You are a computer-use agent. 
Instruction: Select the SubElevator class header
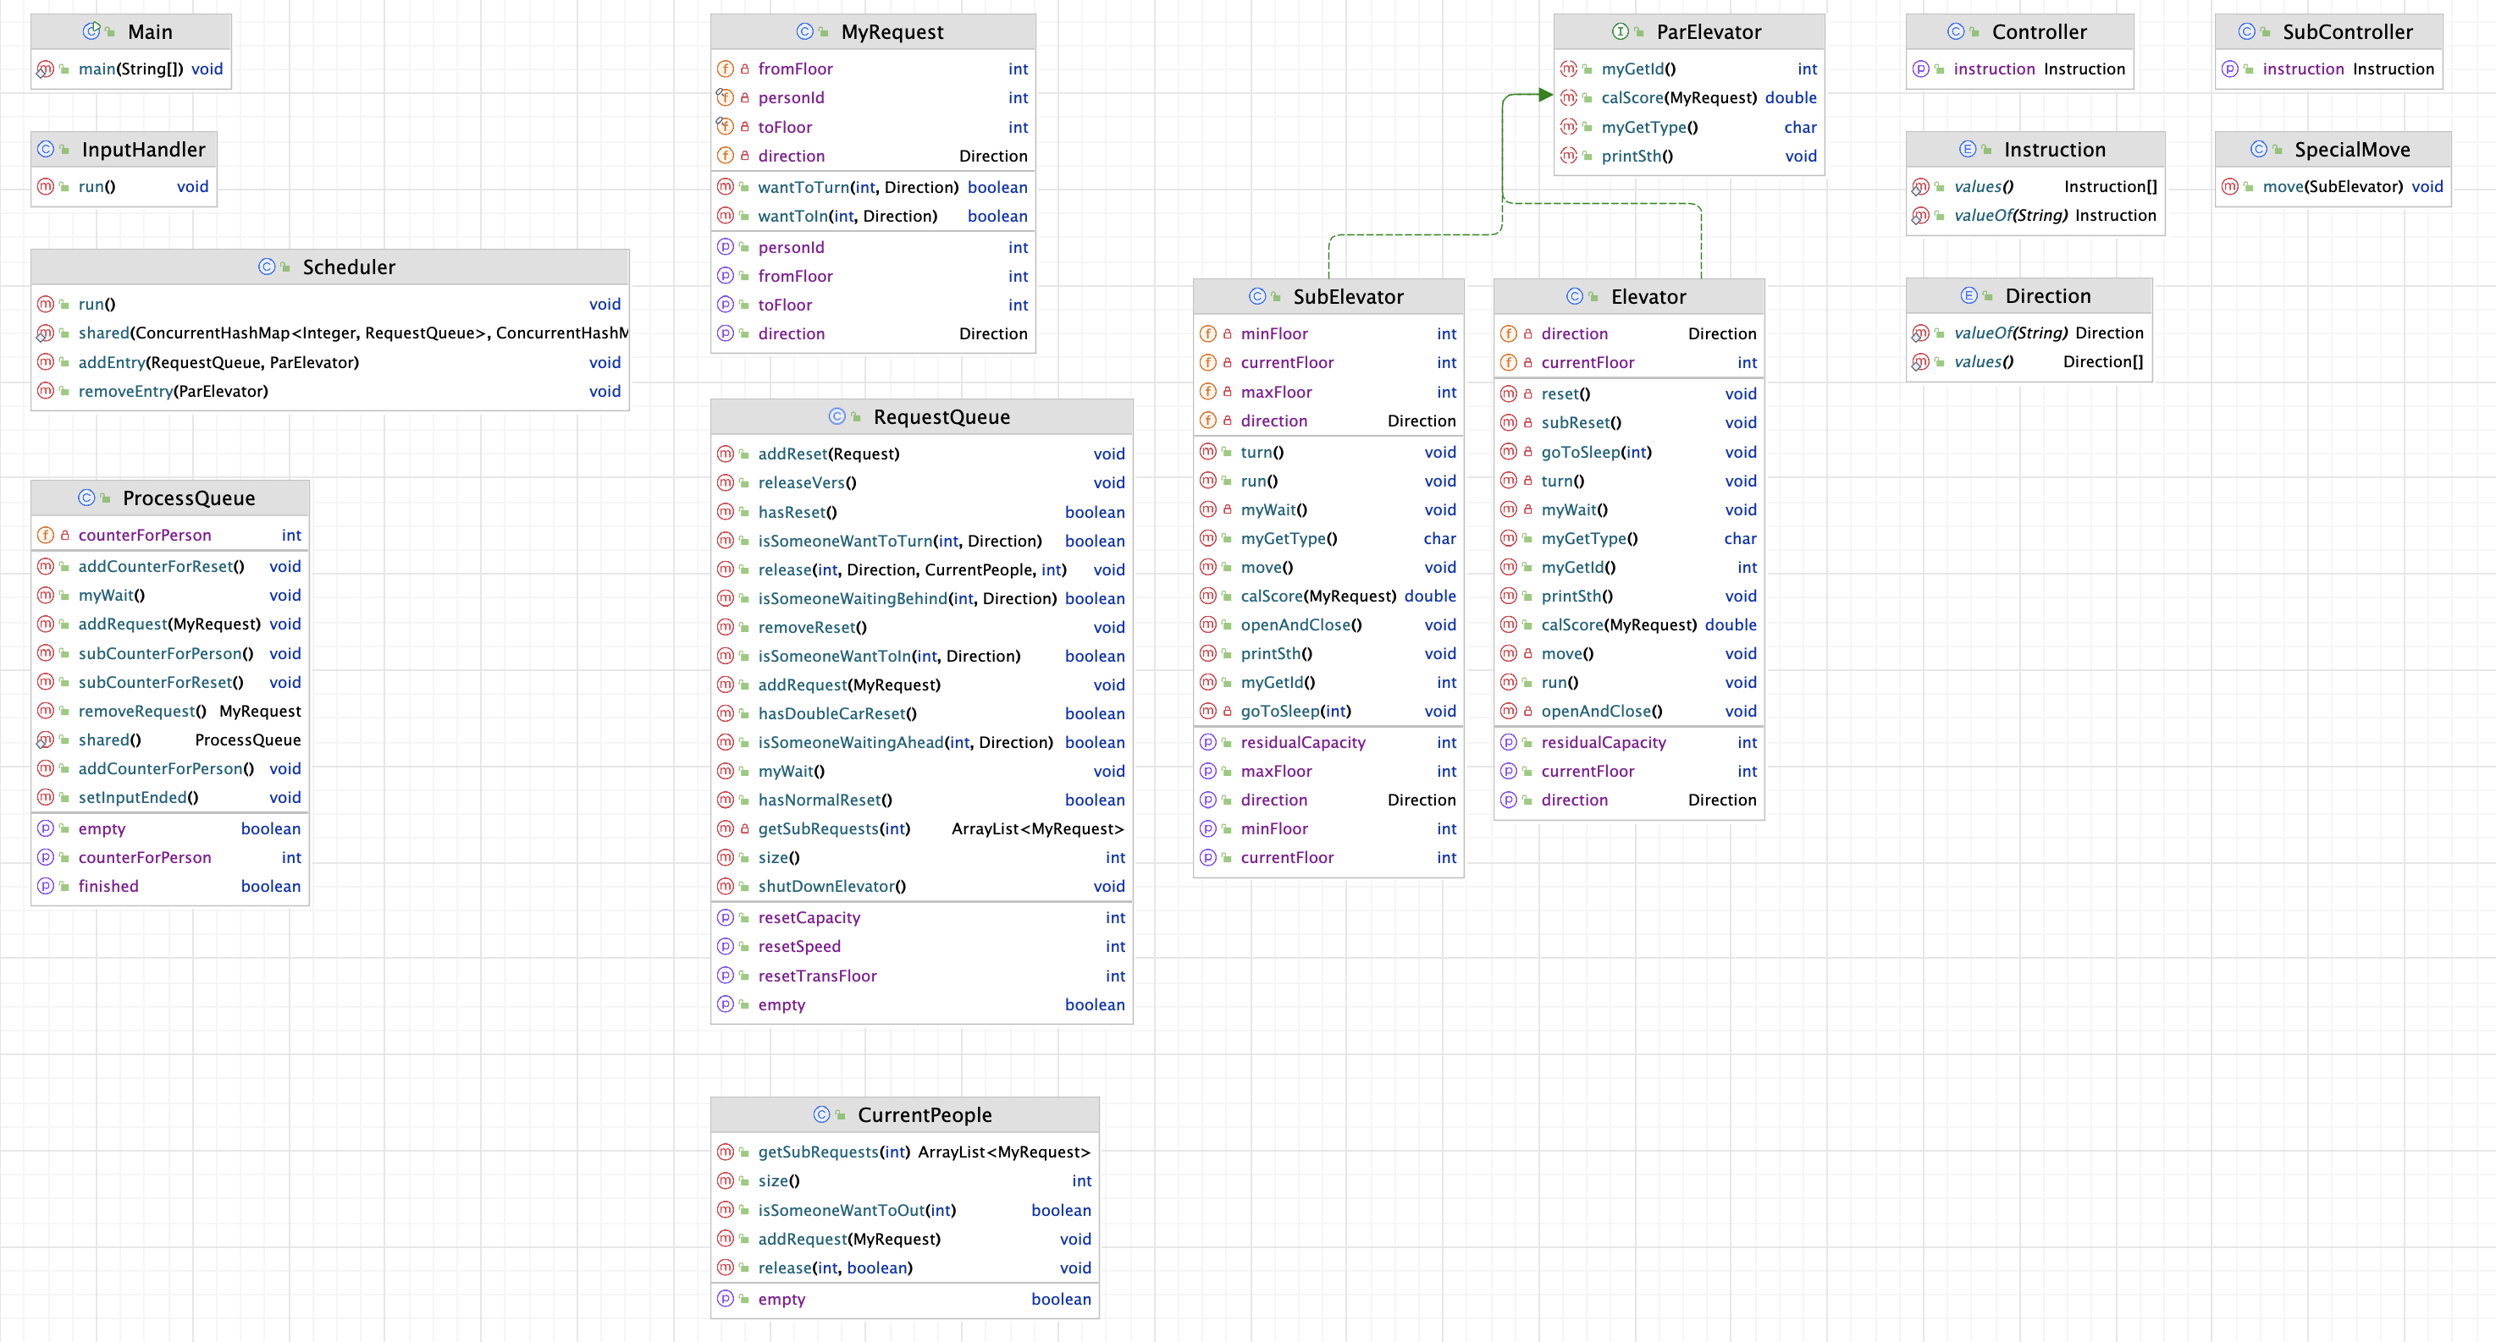coord(1328,296)
